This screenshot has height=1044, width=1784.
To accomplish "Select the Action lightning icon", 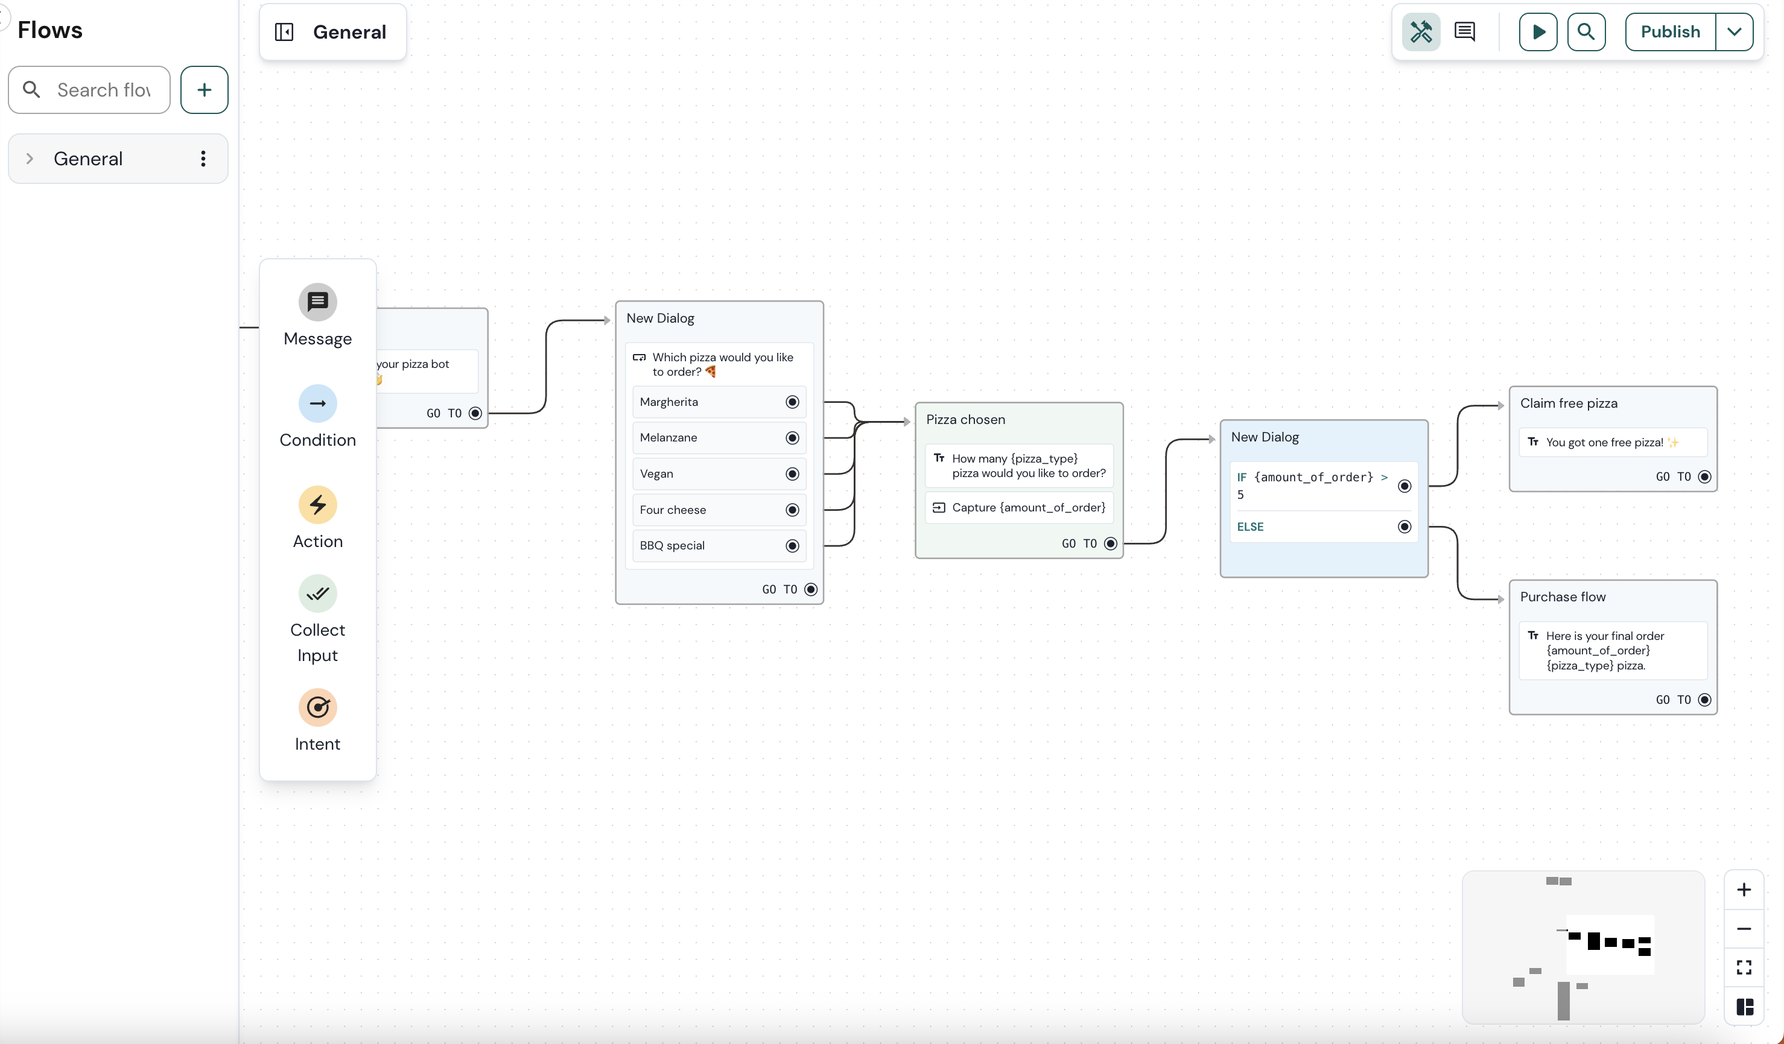I will (x=317, y=505).
